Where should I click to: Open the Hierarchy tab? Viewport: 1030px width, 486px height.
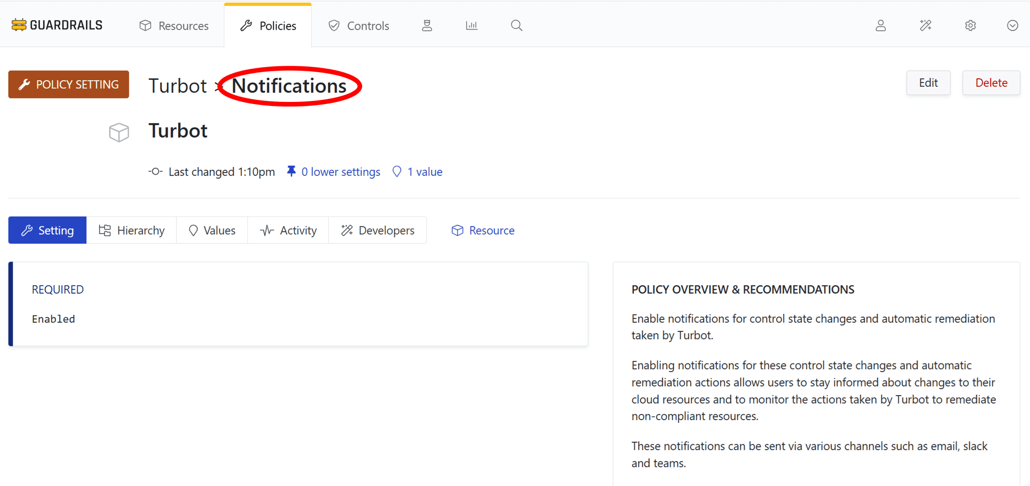pos(132,230)
